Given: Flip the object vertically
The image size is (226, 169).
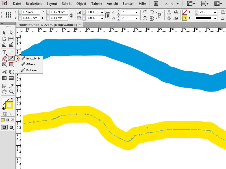Looking at the screenshot, I should coord(152,18).
